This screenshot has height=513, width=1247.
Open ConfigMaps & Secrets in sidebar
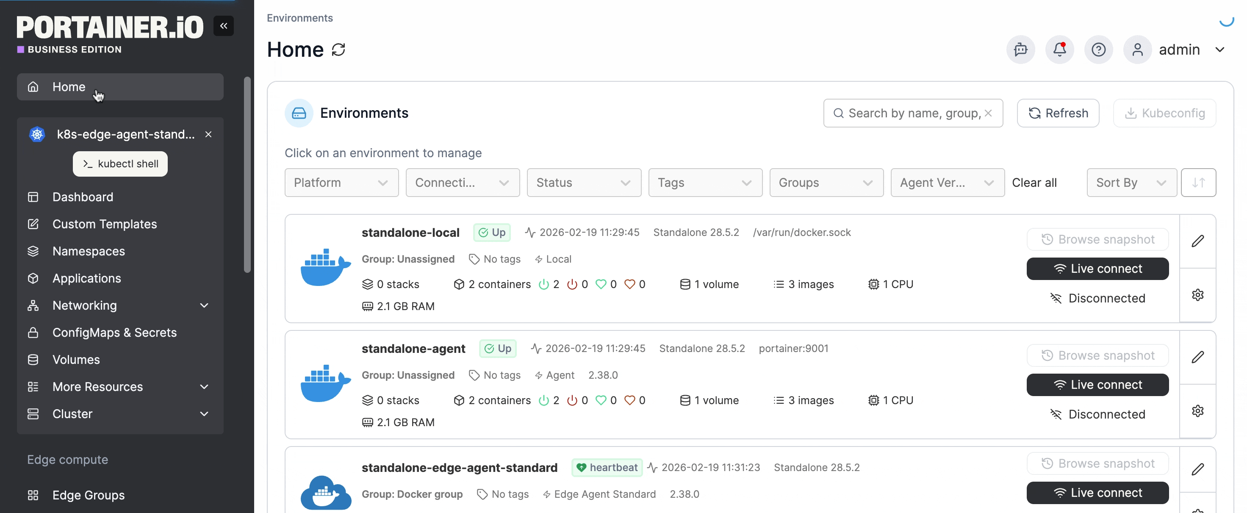pyautogui.click(x=114, y=333)
